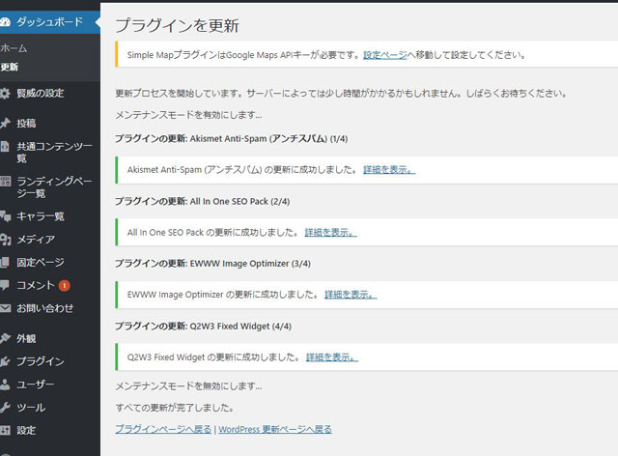Click the sliders icon beside 設定

point(5,430)
